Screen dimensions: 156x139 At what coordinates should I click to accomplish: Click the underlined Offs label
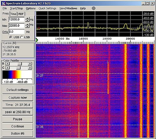(5, 32)
